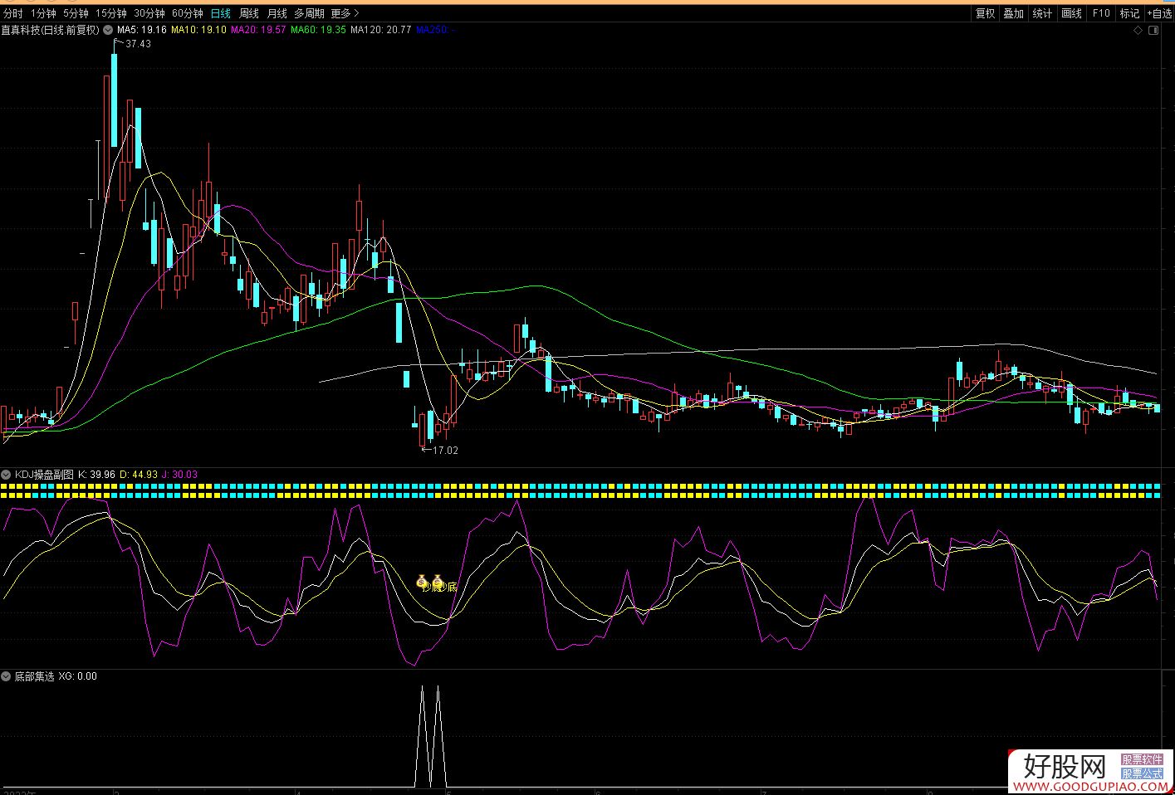1175x795 pixels.
Task: Click the MA10: 19.10 label
Action: pos(198,30)
